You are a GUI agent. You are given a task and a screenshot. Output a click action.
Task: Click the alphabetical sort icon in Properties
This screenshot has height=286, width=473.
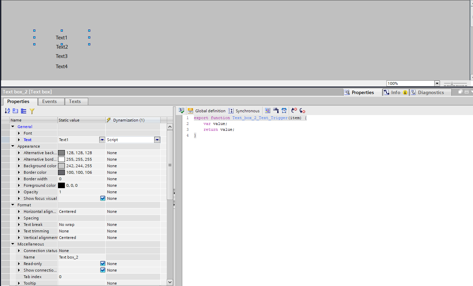7,111
